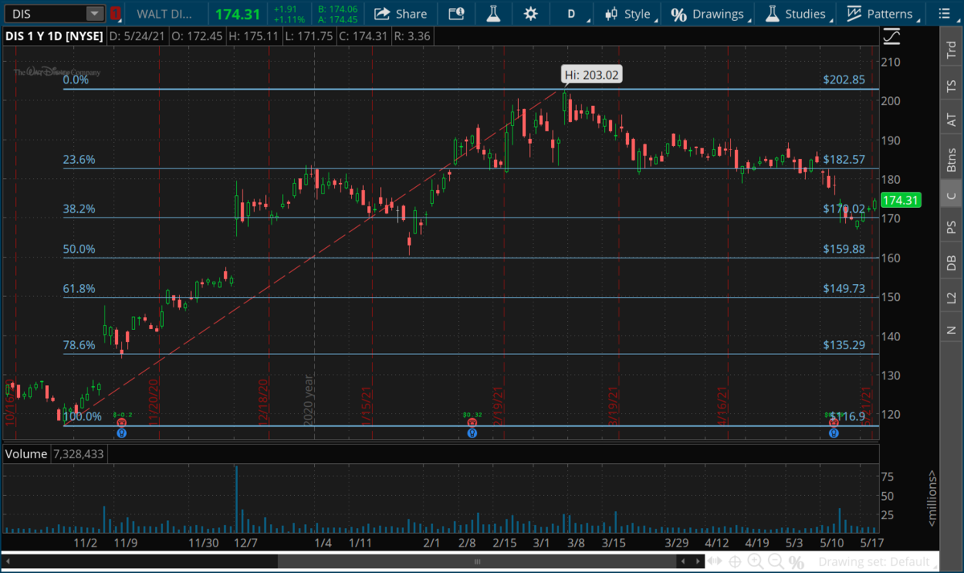Screen dimensions: 964x573
Task: Click the $159.88 Fibonacci level label
Action: tap(843, 249)
